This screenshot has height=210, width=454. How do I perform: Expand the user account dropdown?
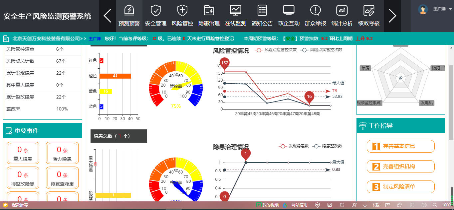(x=450, y=10)
